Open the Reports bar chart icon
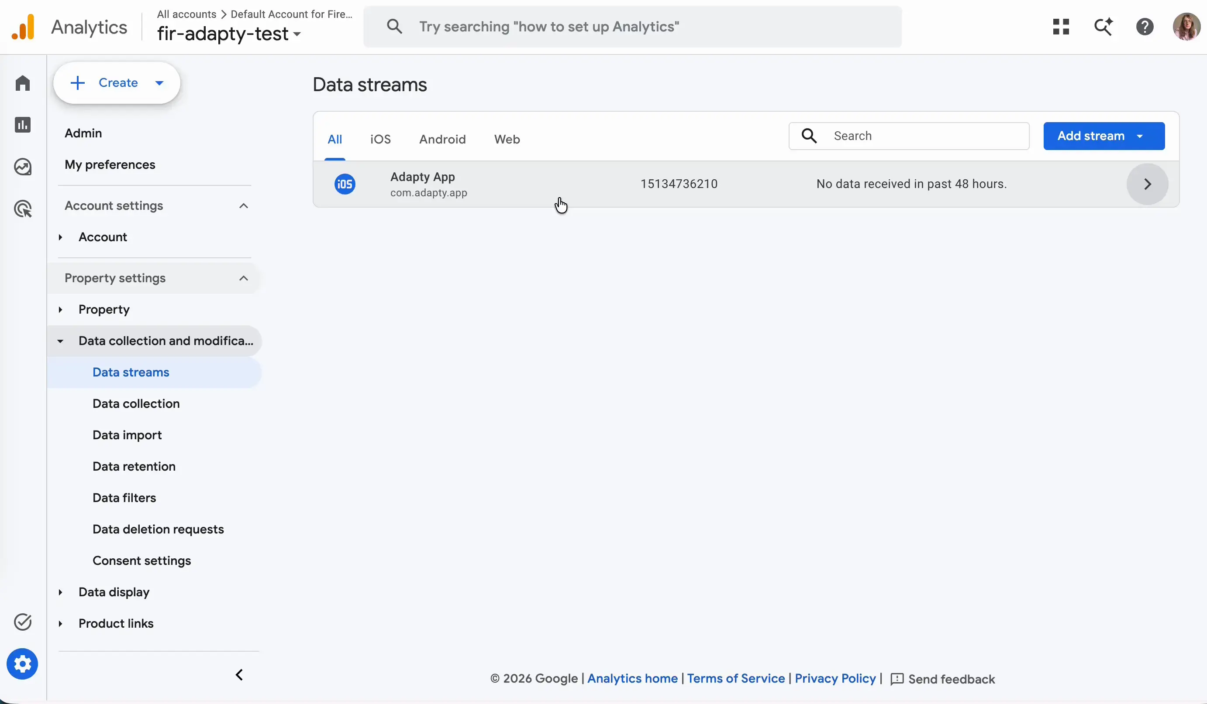The width and height of the screenshot is (1207, 704). click(23, 125)
